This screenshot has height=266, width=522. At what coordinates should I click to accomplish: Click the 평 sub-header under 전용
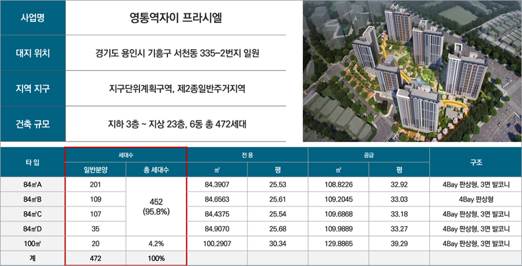click(278, 169)
